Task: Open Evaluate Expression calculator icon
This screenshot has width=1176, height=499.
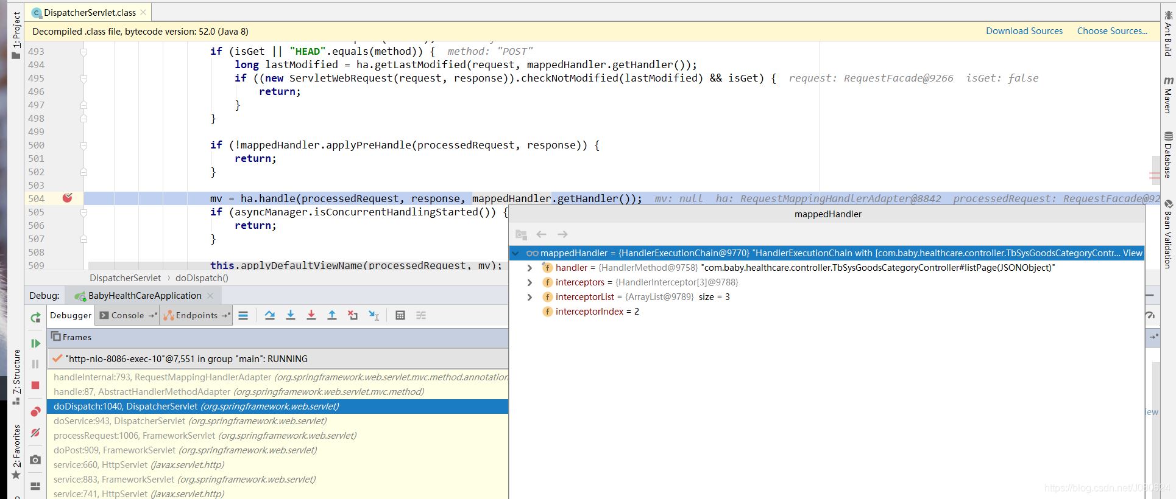Action: (x=400, y=315)
